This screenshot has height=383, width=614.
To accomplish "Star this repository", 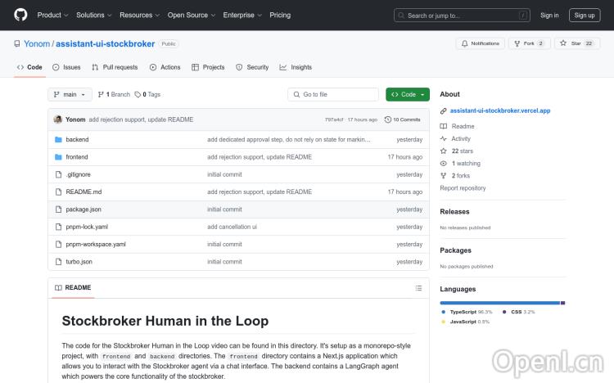I will [x=577, y=43].
